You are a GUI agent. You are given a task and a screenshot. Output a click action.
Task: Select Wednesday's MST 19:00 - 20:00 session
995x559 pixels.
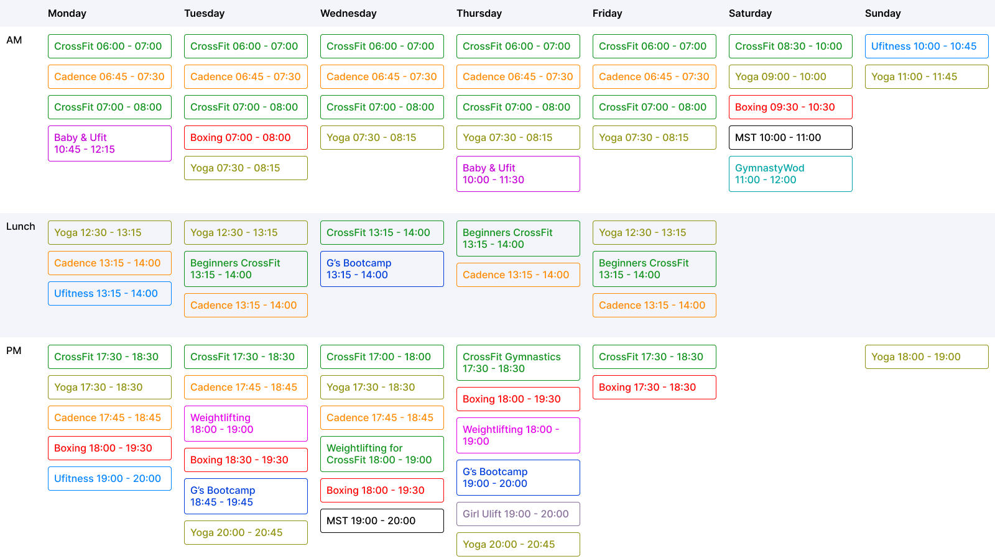coord(382,520)
